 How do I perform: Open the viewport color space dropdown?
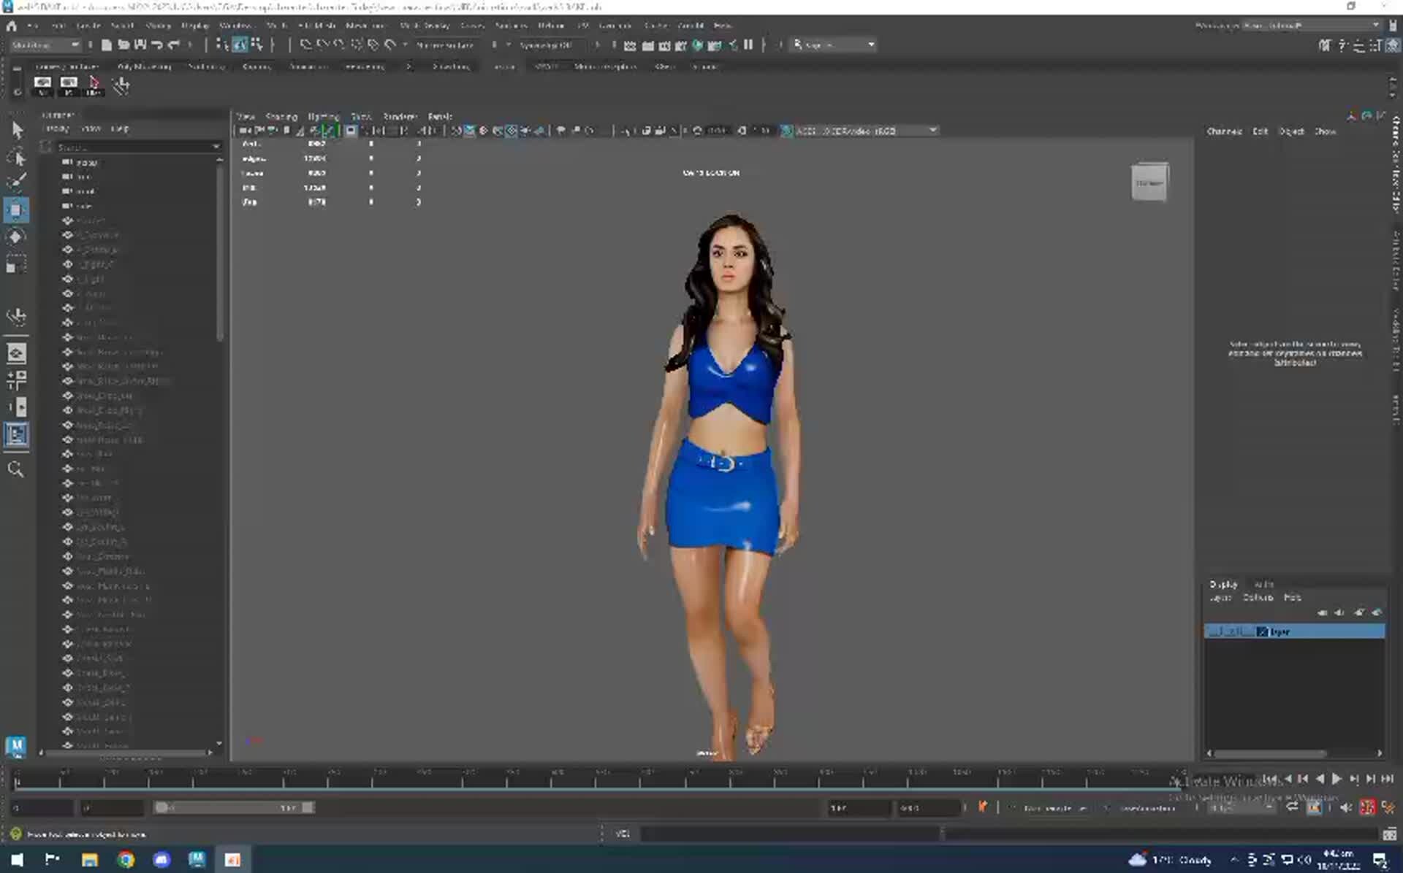click(x=862, y=131)
